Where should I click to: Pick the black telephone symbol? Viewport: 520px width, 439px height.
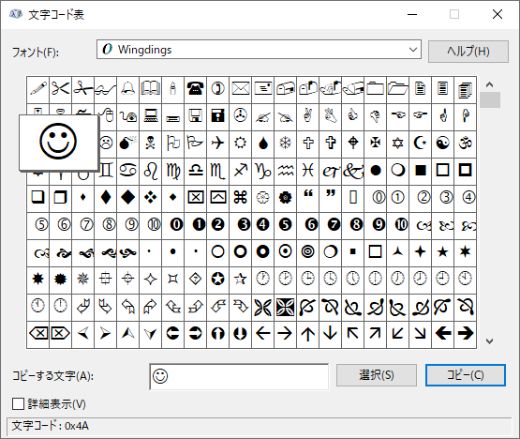tap(195, 89)
